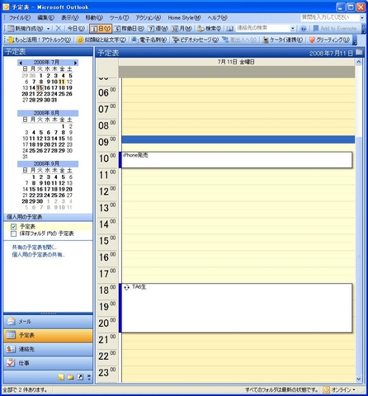Click the 質問を入力してください help box
Image resolution: width=368 pixels, height=396 pixels.
(329, 17)
